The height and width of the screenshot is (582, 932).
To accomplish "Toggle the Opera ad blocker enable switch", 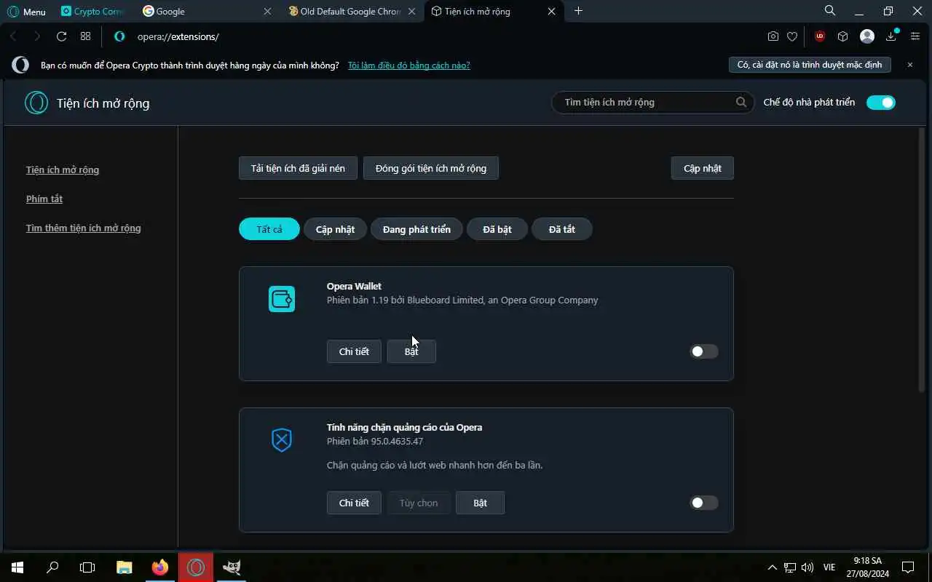I will pyautogui.click(x=704, y=503).
